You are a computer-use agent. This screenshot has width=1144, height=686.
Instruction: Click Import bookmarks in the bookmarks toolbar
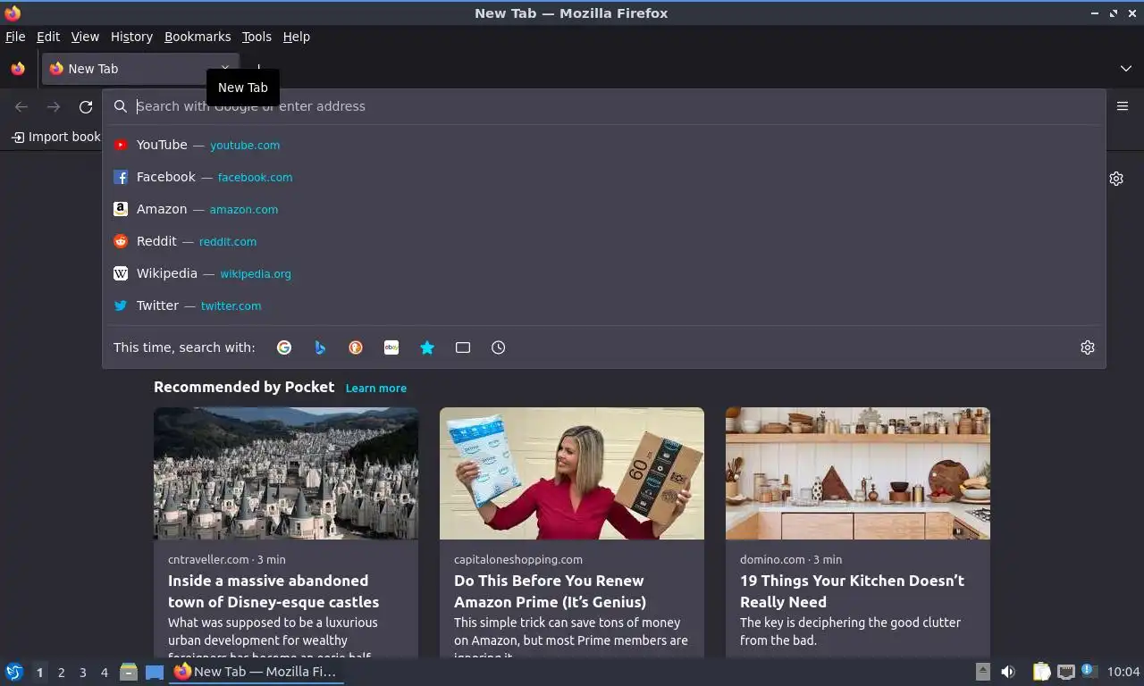pos(56,137)
